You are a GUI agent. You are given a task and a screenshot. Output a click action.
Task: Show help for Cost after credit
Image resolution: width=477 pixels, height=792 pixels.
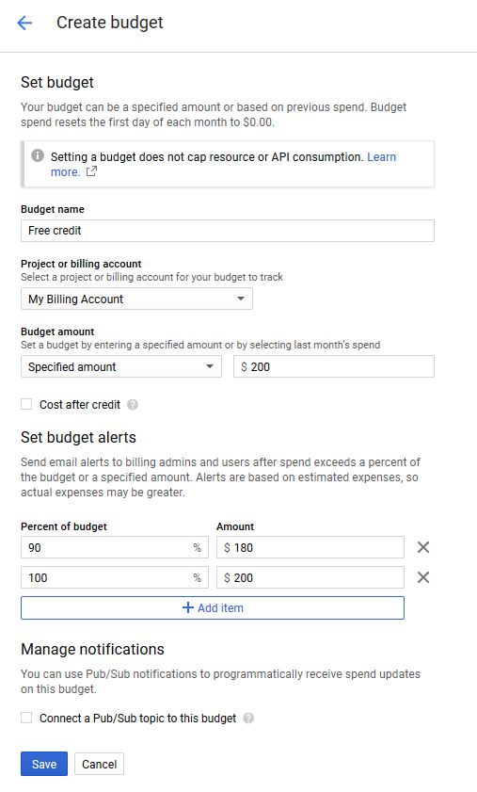tap(133, 405)
